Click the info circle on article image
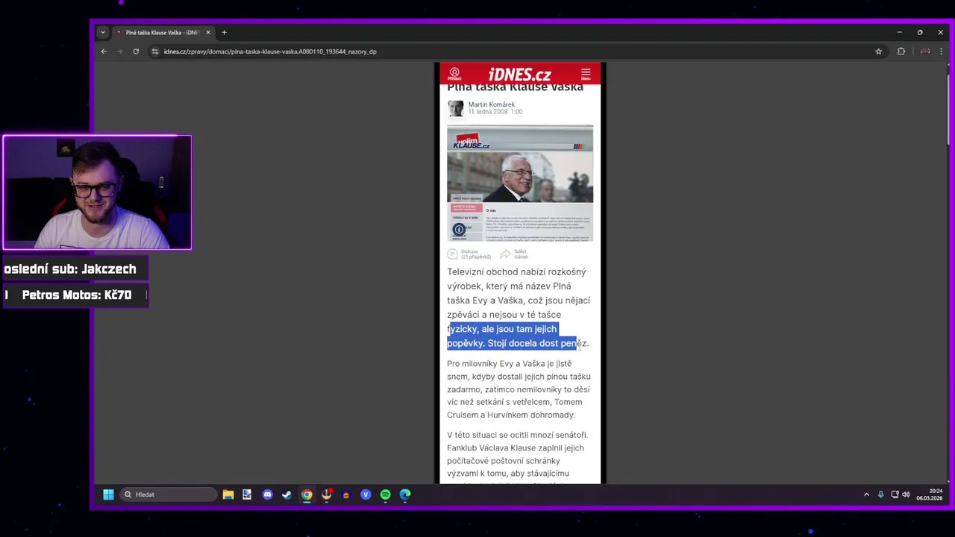 tap(459, 230)
